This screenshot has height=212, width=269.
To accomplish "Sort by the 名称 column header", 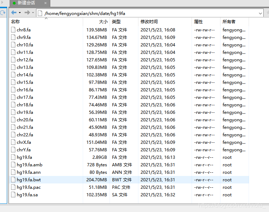I will [x=46, y=22].
